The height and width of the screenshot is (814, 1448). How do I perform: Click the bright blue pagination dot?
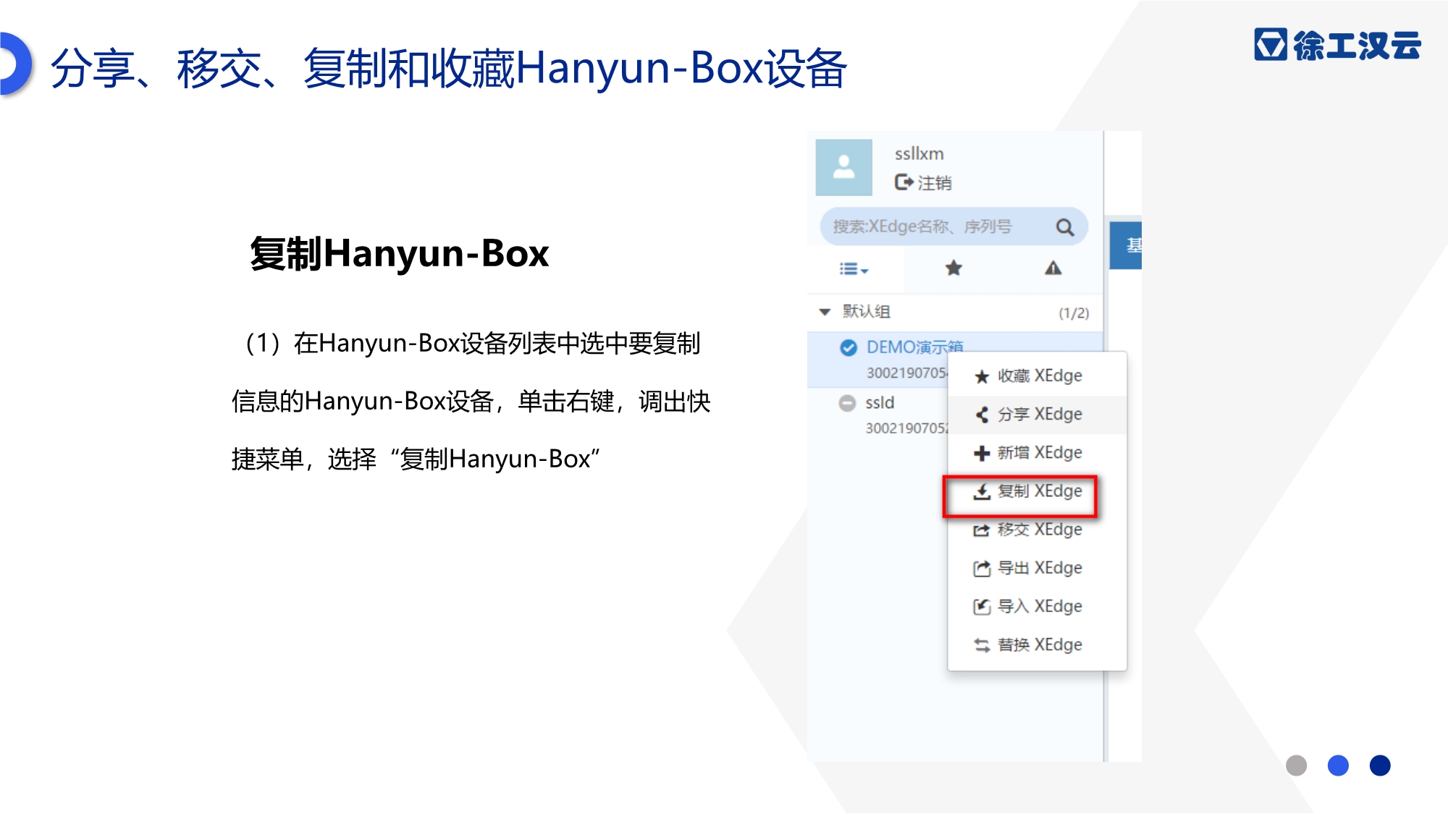(x=1338, y=766)
